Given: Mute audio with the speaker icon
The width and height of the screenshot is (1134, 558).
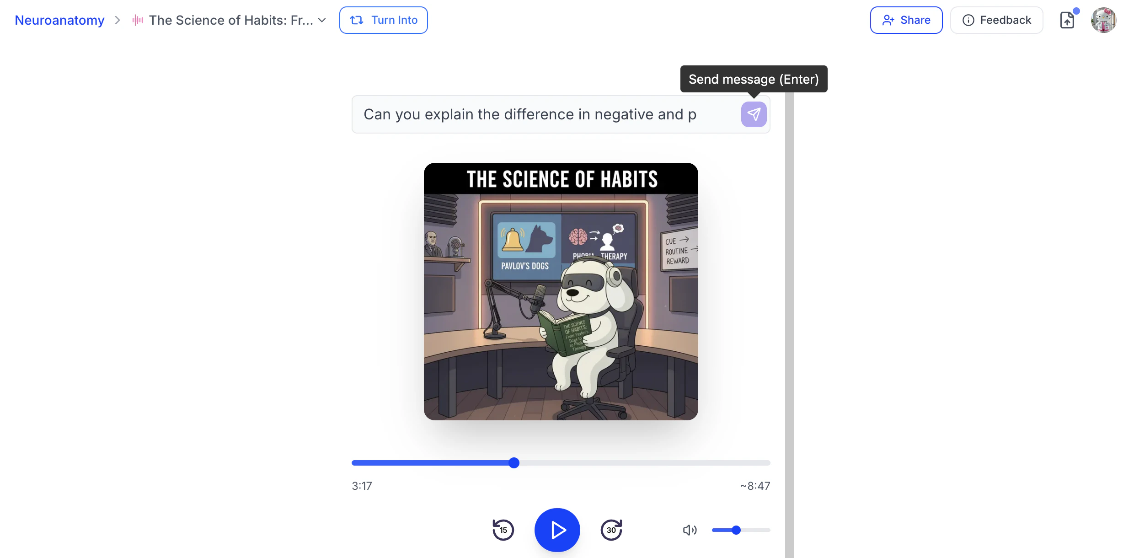Looking at the screenshot, I should coord(690,530).
